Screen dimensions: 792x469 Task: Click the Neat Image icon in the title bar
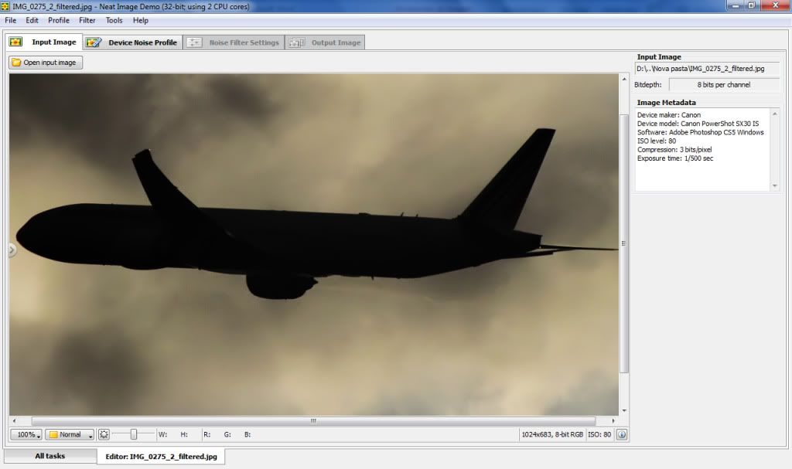5,6
